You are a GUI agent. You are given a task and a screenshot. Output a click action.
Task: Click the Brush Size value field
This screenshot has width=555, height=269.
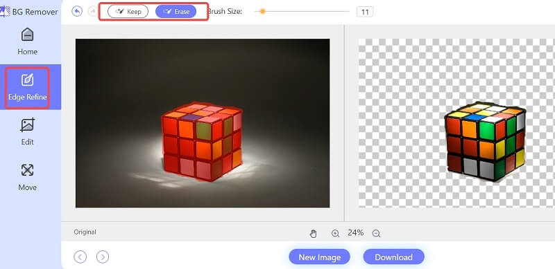point(365,12)
